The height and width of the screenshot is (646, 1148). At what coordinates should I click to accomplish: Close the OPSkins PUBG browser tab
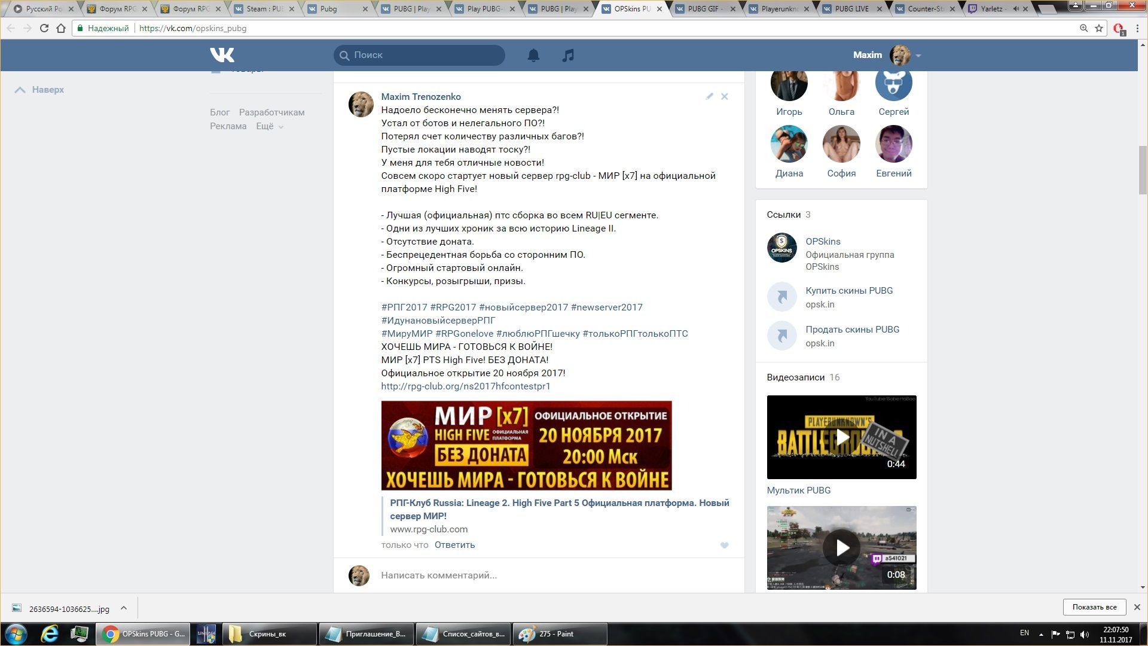[x=660, y=9]
